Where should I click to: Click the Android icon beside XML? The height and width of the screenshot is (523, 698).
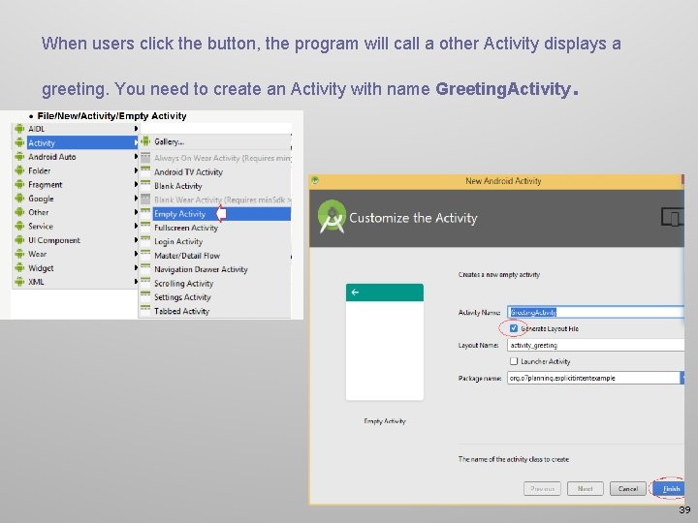click(x=19, y=282)
